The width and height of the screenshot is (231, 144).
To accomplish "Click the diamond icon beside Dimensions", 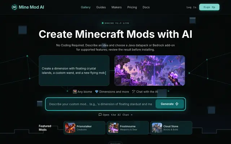I will pos(97,92).
